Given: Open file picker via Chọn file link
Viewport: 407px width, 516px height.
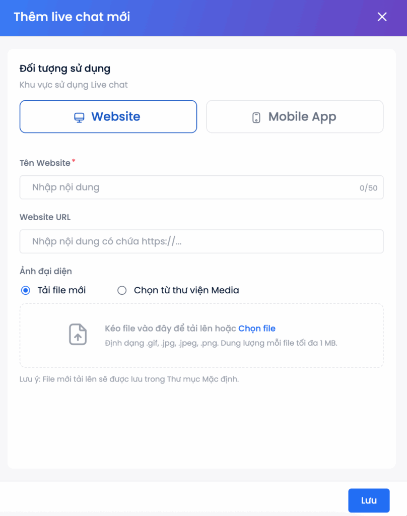Looking at the screenshot, I should 257,329.
